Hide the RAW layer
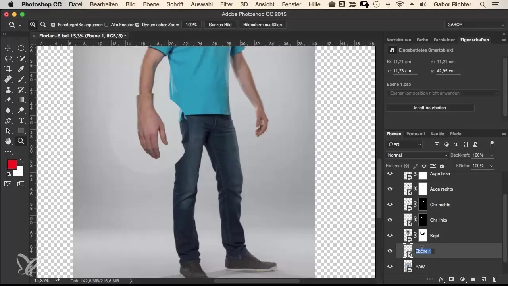508x286 pixels. pos(390,267)
